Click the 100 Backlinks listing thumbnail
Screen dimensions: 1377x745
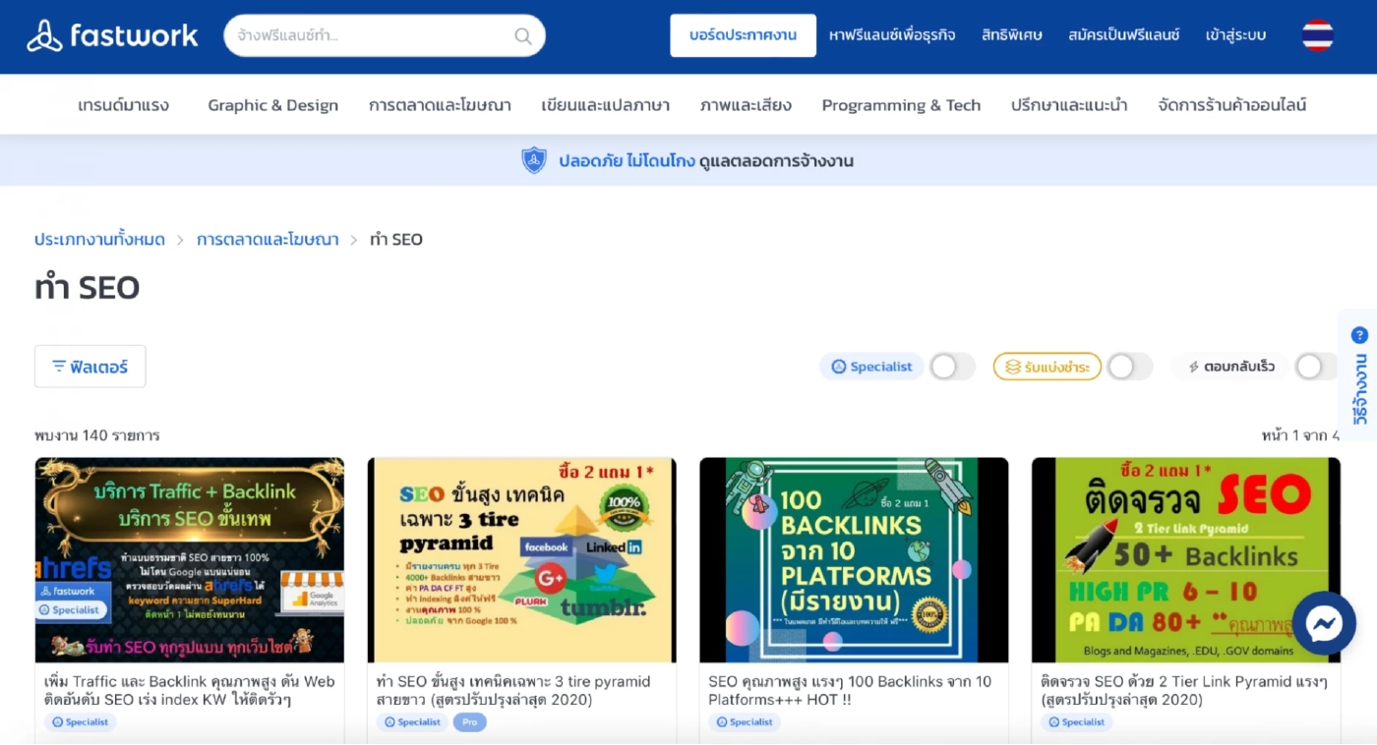tap(853, 559)
